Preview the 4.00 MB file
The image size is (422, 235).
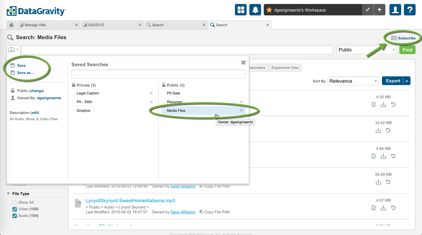coord(374,105)
